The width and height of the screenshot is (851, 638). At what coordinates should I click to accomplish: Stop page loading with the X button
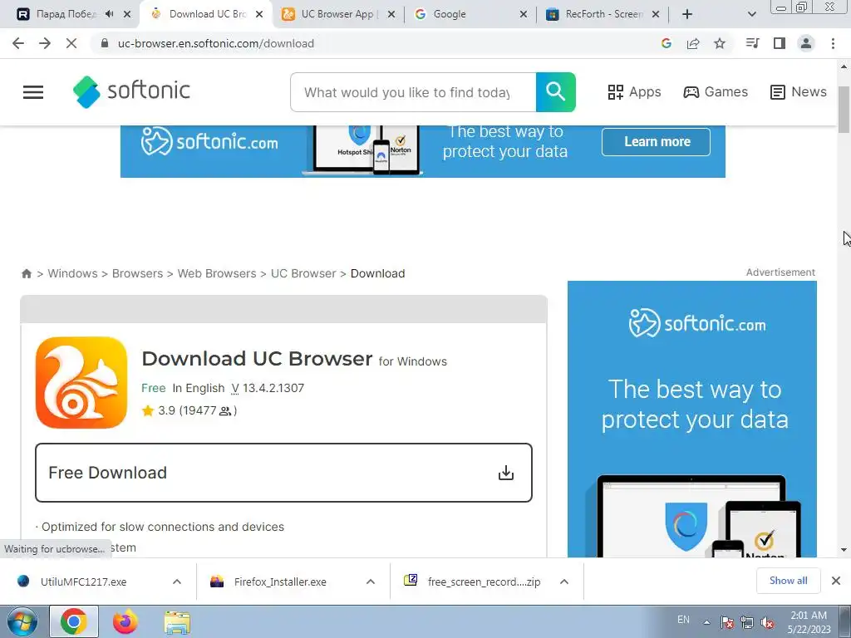pos(71,43)
